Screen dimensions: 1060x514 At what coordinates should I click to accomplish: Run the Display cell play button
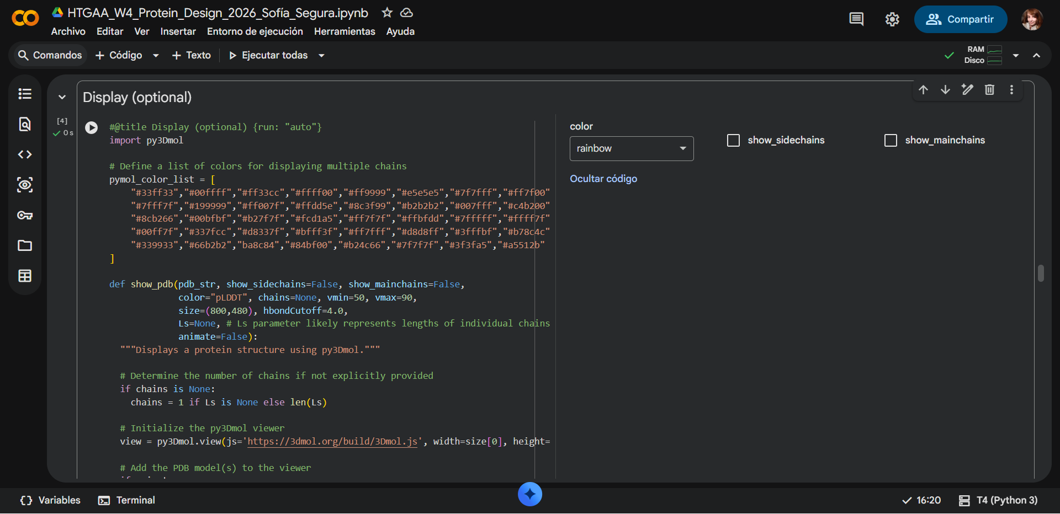(x=92, y=128)
